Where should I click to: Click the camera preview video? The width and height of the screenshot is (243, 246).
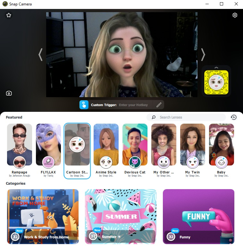tap(122, 55)
